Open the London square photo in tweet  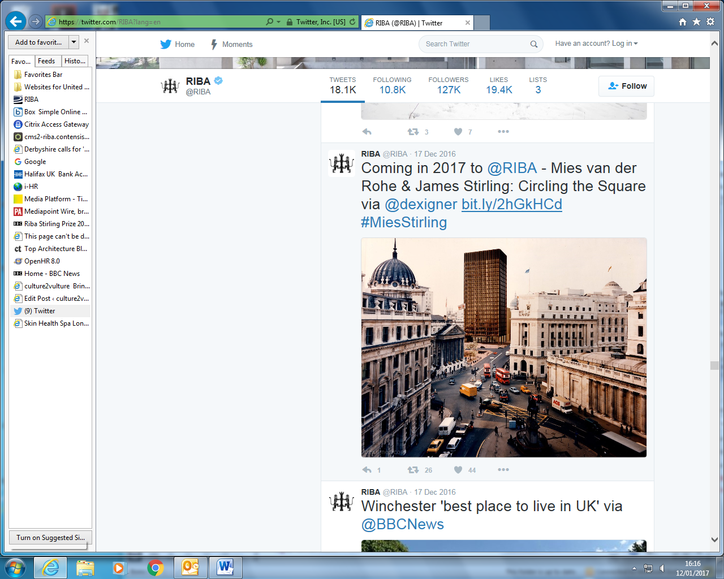[x=504, y=347]
